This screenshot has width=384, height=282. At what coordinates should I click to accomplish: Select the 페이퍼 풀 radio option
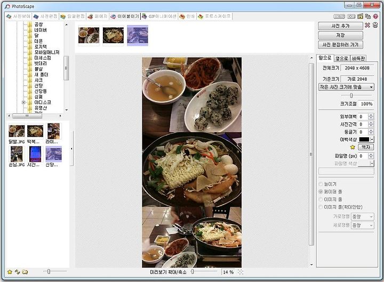click(x=321, y=192)
